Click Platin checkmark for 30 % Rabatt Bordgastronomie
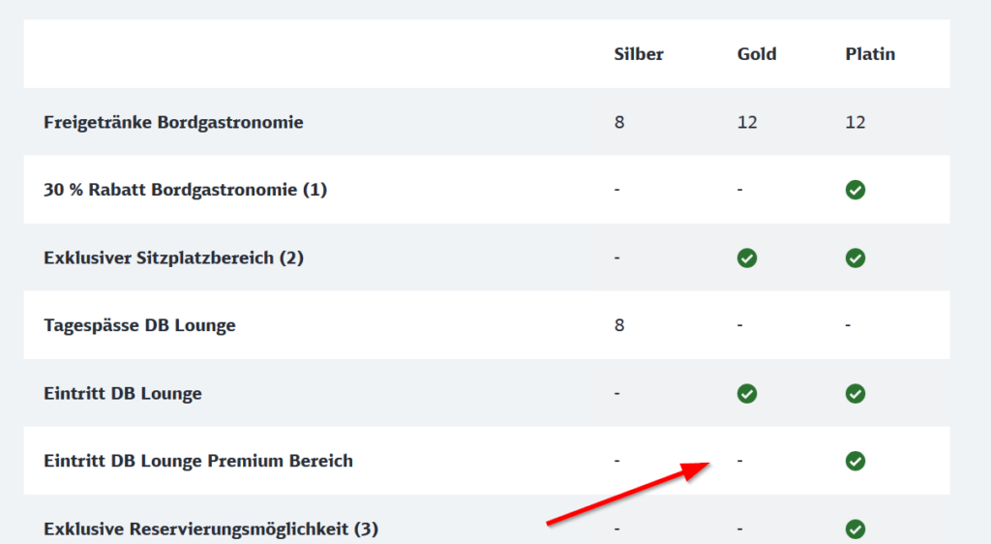This screenshot has width=991, height=544. [x=856, y=190]
